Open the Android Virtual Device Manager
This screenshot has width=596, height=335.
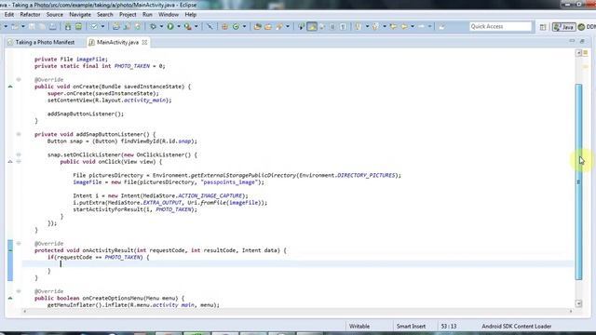click(78, 27)
